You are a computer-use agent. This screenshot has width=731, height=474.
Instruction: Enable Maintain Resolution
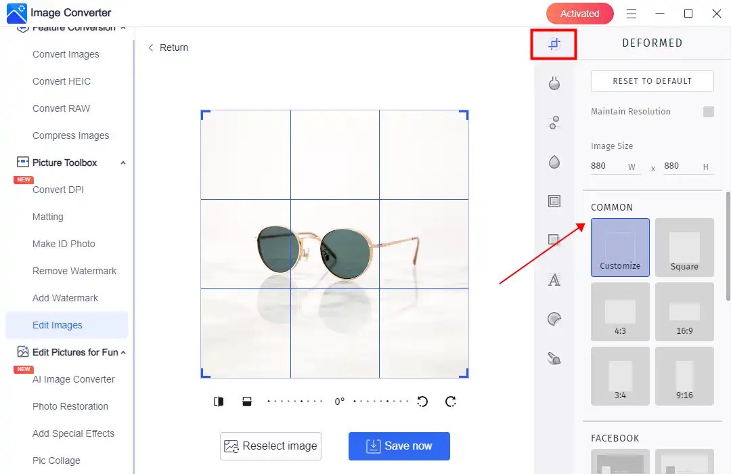pyautogui.click(x=708, y=111)
